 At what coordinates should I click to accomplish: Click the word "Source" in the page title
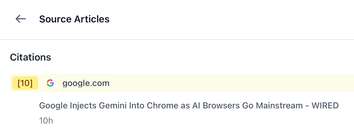click(55, 19)
